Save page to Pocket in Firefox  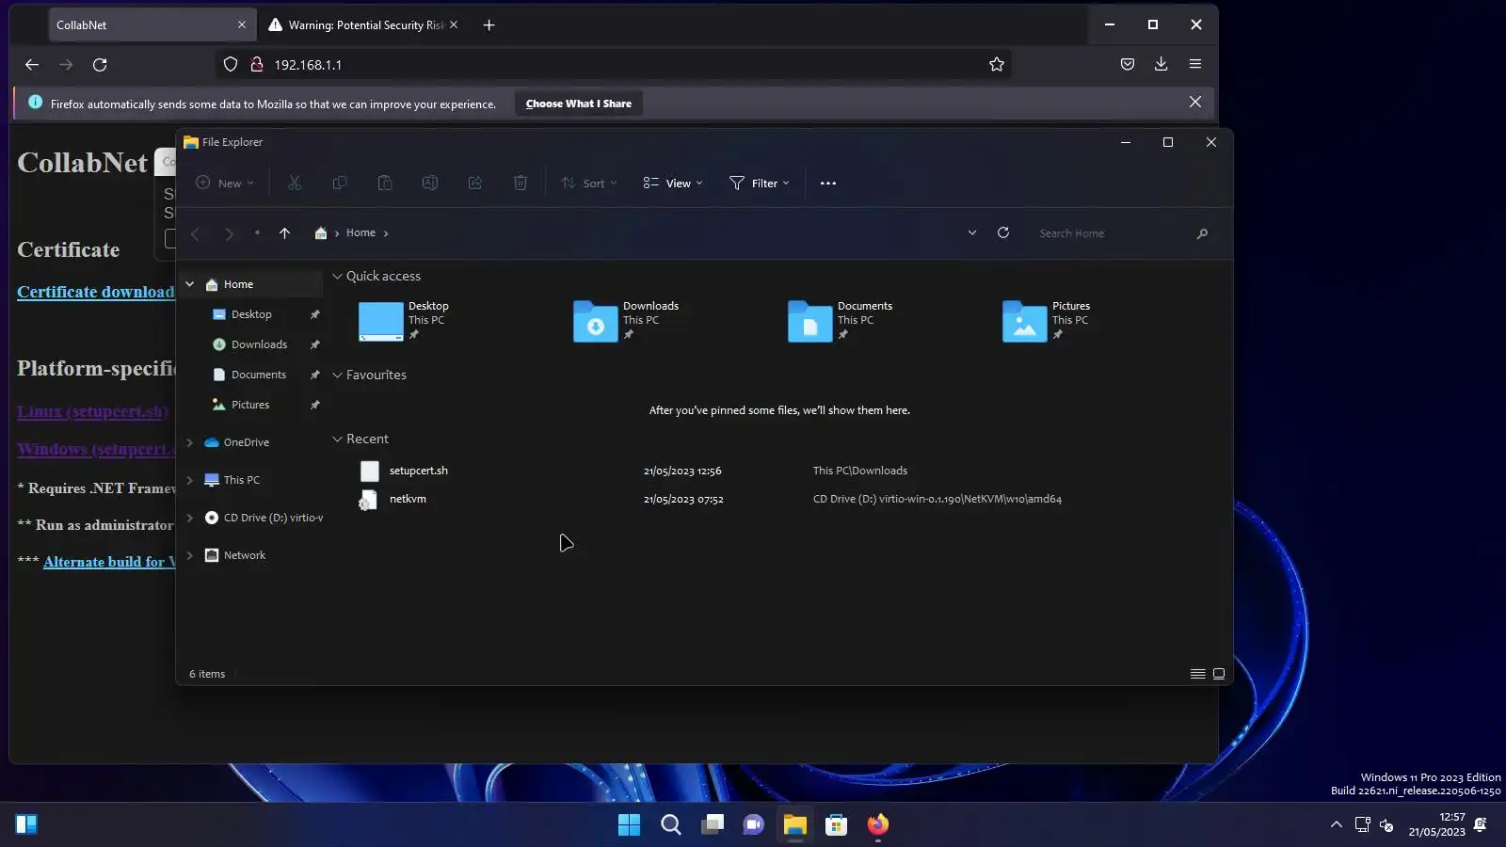click(1128, 64)
